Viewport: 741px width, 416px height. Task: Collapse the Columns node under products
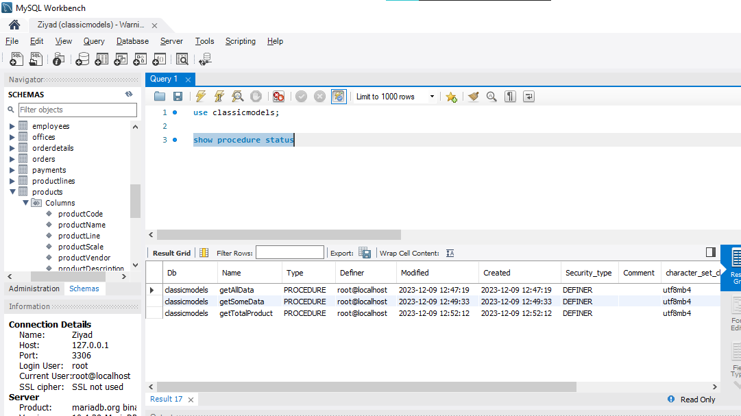pyautogui.click(x=25, y=202)
